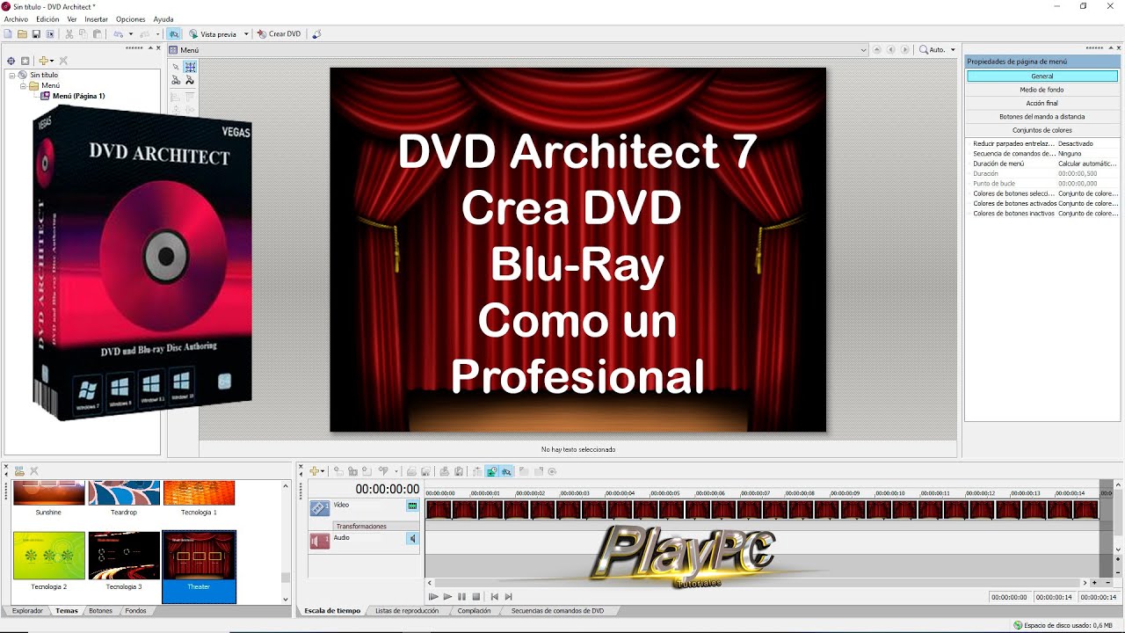This screenshot has height=633, width=1125.
Task: Open the undo history dropdown arrow
Action: 131,34
